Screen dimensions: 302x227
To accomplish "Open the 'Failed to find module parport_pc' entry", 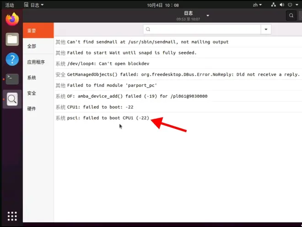I will click(178, 85).
